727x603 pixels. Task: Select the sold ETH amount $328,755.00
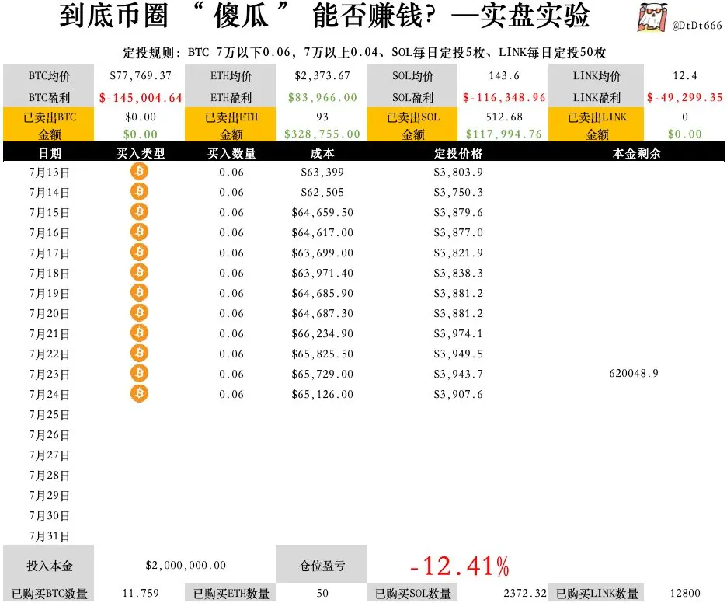(x=322, y=134)
